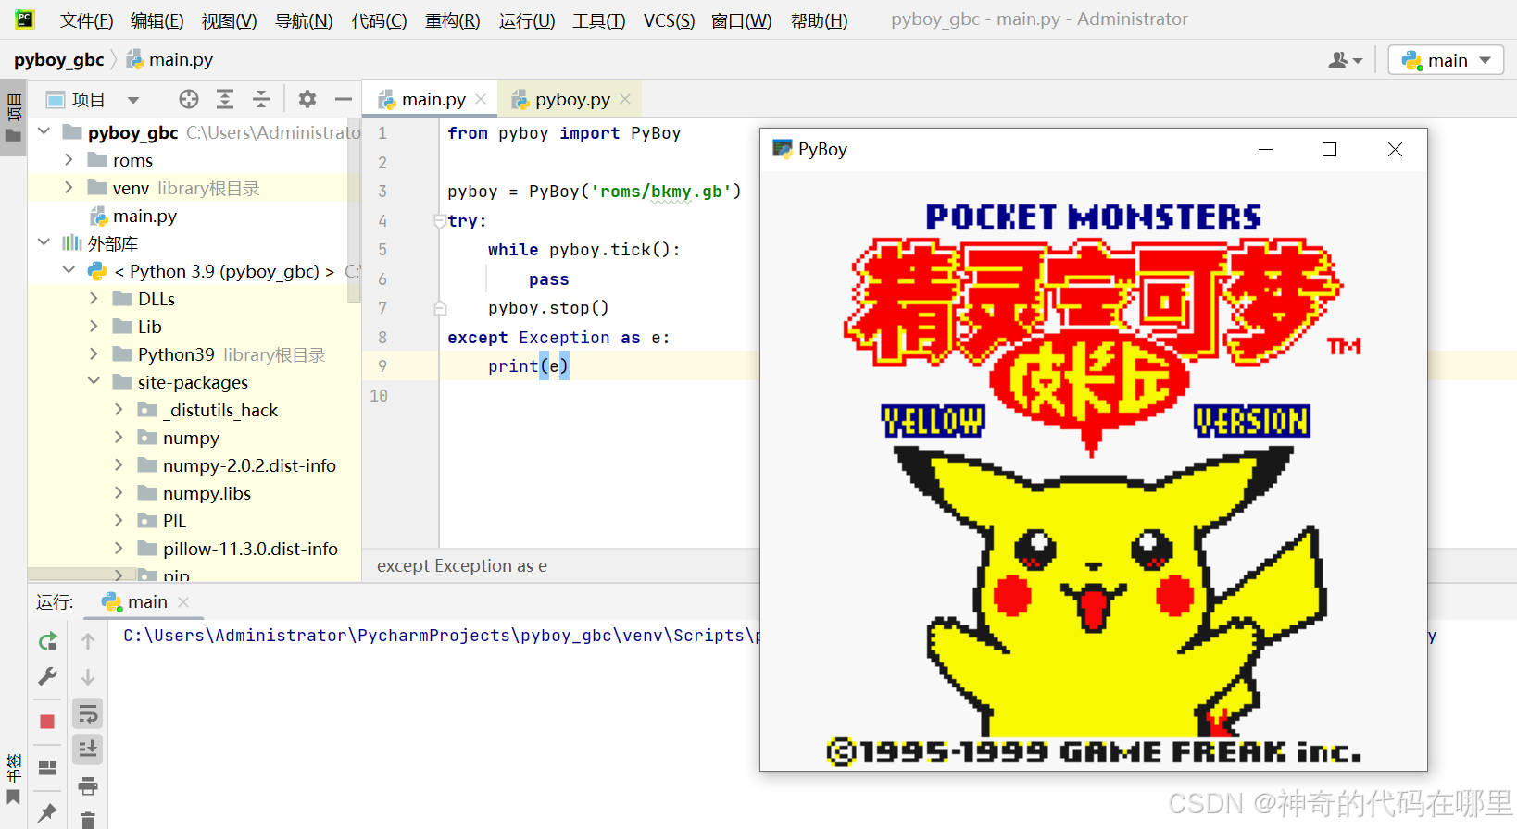Open the 视图(V) menu
The width and height of the screenshot is (1517, 829).
pos(229,20)
